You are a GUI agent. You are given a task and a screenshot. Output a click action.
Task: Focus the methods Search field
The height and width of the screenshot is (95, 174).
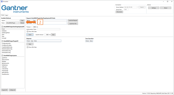click(13, 21)
